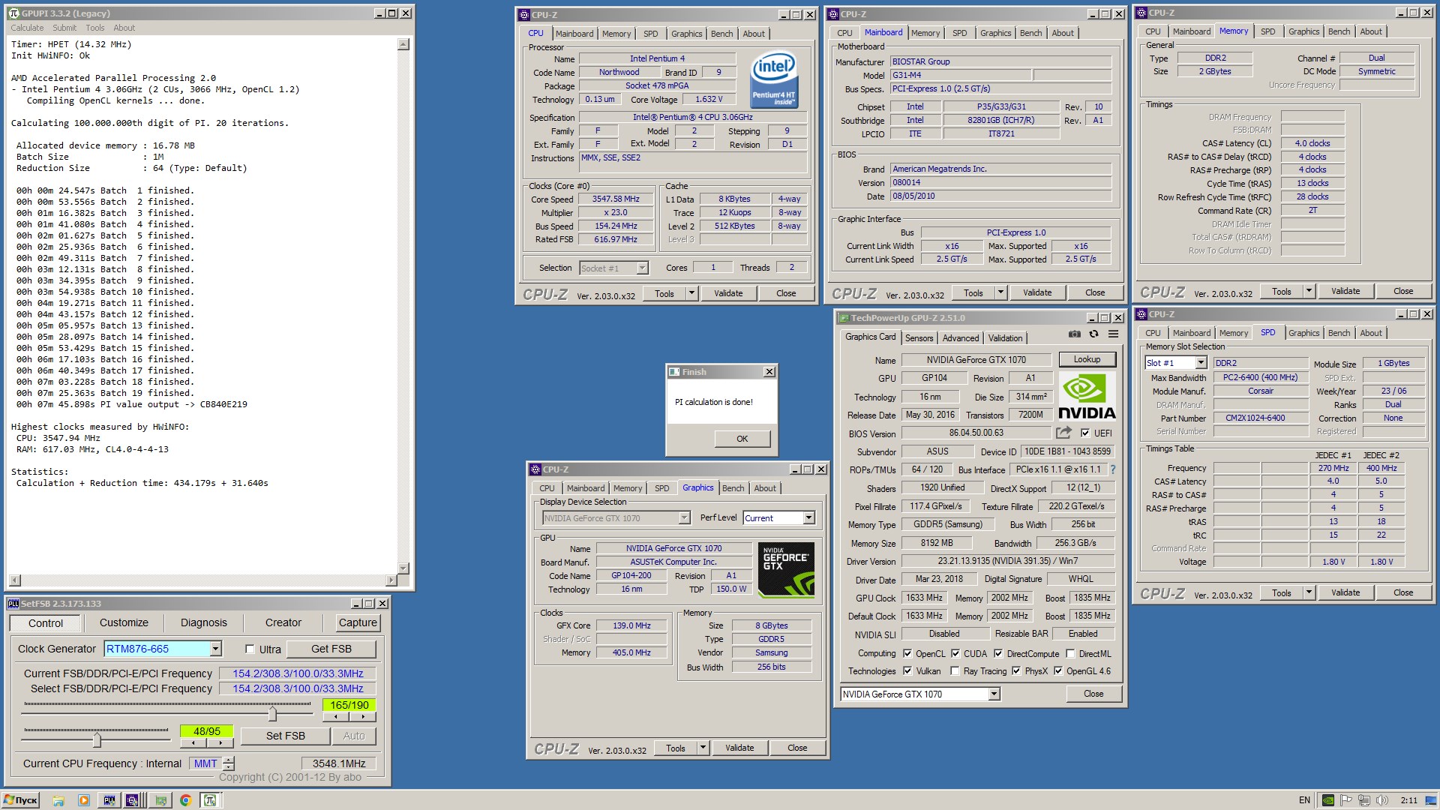
Task: Open the Perf Level Current dropdown
Action: click(x=808, y=518)
